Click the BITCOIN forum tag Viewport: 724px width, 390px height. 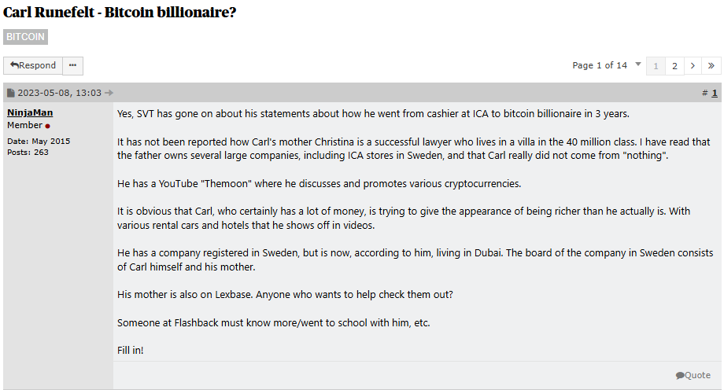pos(26,37)
